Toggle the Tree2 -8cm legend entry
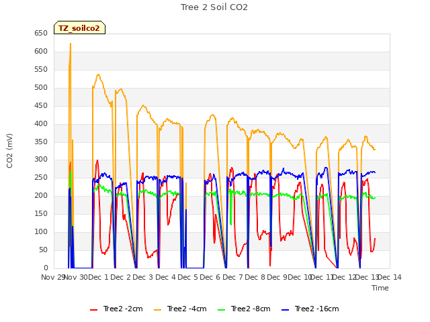 244,309
